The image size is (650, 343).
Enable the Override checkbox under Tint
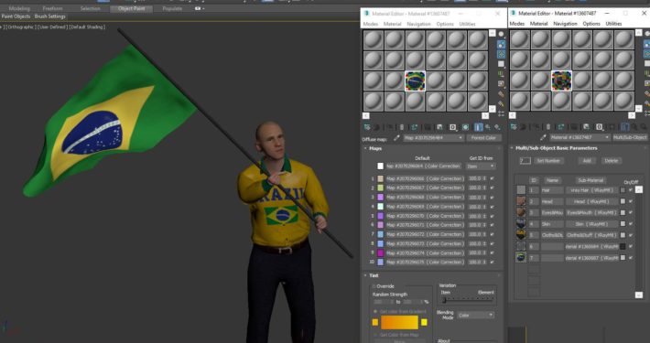(374, 286)
